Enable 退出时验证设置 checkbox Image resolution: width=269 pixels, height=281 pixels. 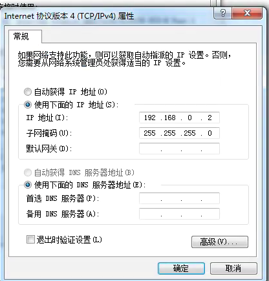coord(30,240)
